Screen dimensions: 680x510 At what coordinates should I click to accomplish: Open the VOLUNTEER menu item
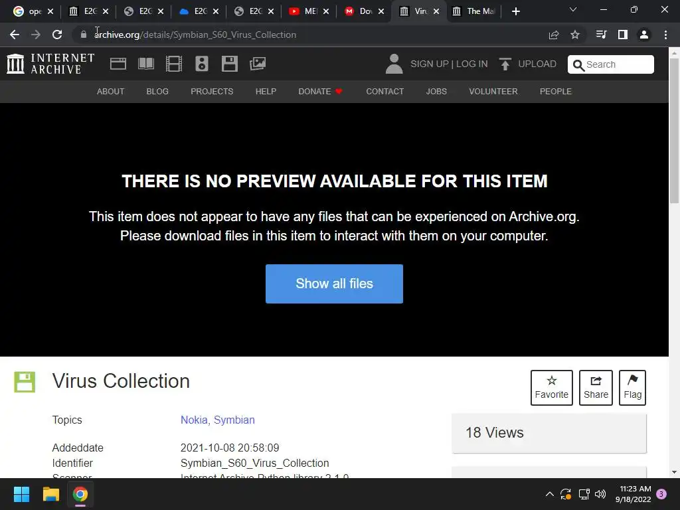tap(493, 92)
